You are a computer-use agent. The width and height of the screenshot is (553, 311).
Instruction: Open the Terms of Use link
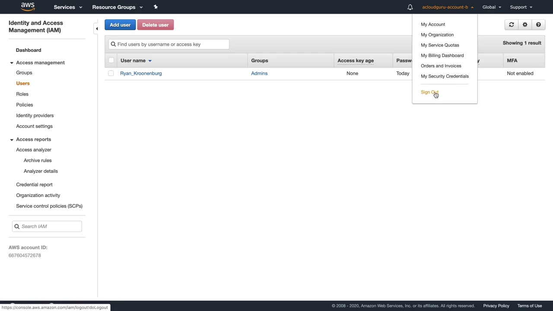tap(530, 306)
